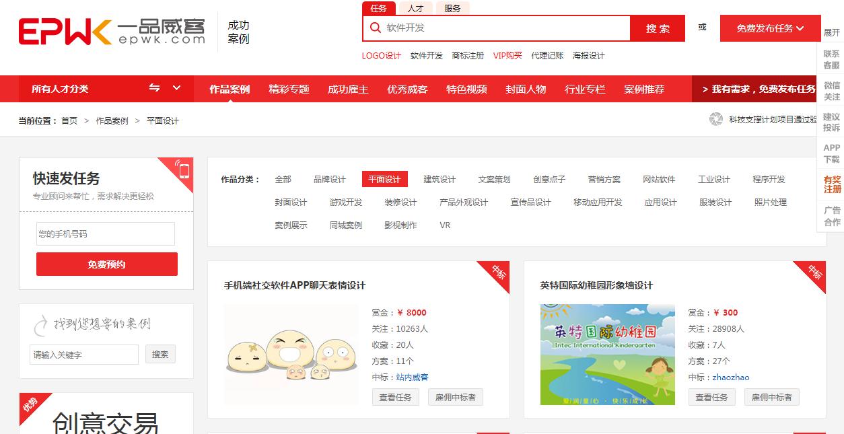Click 展开 to expand the side panel
The height and width of the screenshot is (434, 844).
click(832, 31)
